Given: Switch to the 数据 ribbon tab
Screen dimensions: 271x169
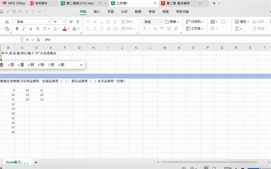Looking at the screenshot, I should pos(138,12).
